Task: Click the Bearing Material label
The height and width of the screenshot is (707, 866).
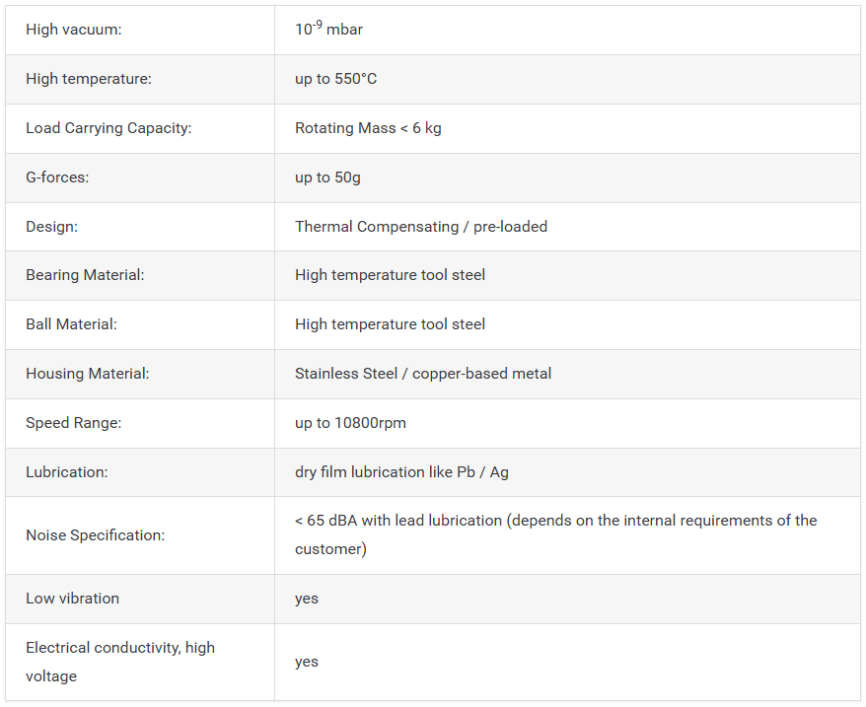Action: (85, 275)
